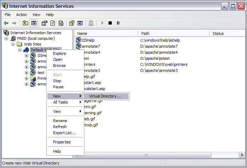The height and width of the screenshot is (168, 247).
Task: Sort by the Name column header
Action: point(106,33)
